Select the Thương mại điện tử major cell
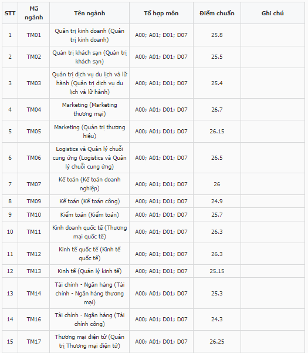 click(90, 341)
